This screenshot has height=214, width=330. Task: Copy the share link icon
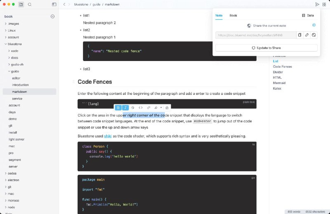coord(300,35)
